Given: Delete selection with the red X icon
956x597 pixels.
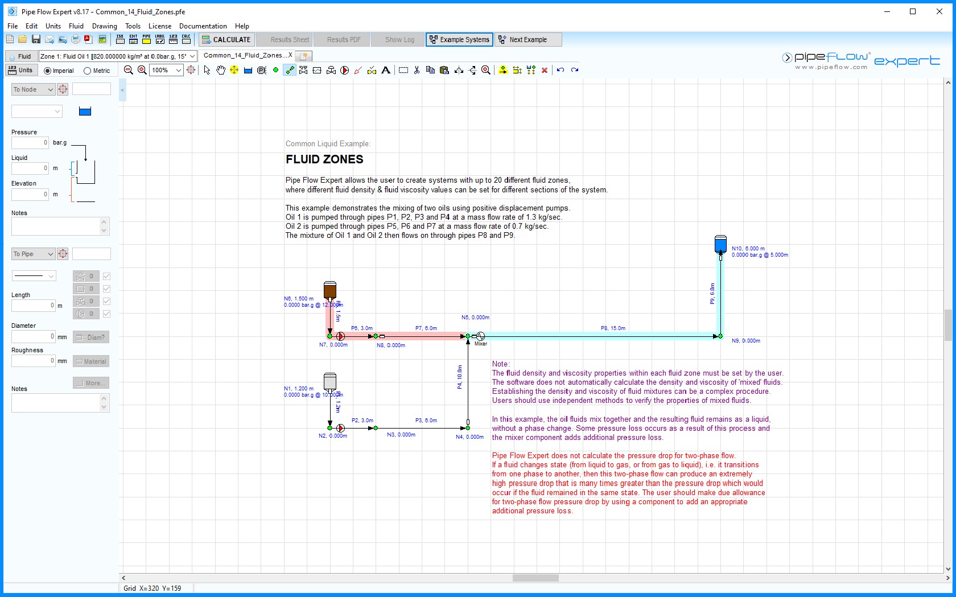Looking at the screenshot, I should click(x=545, y=70).
